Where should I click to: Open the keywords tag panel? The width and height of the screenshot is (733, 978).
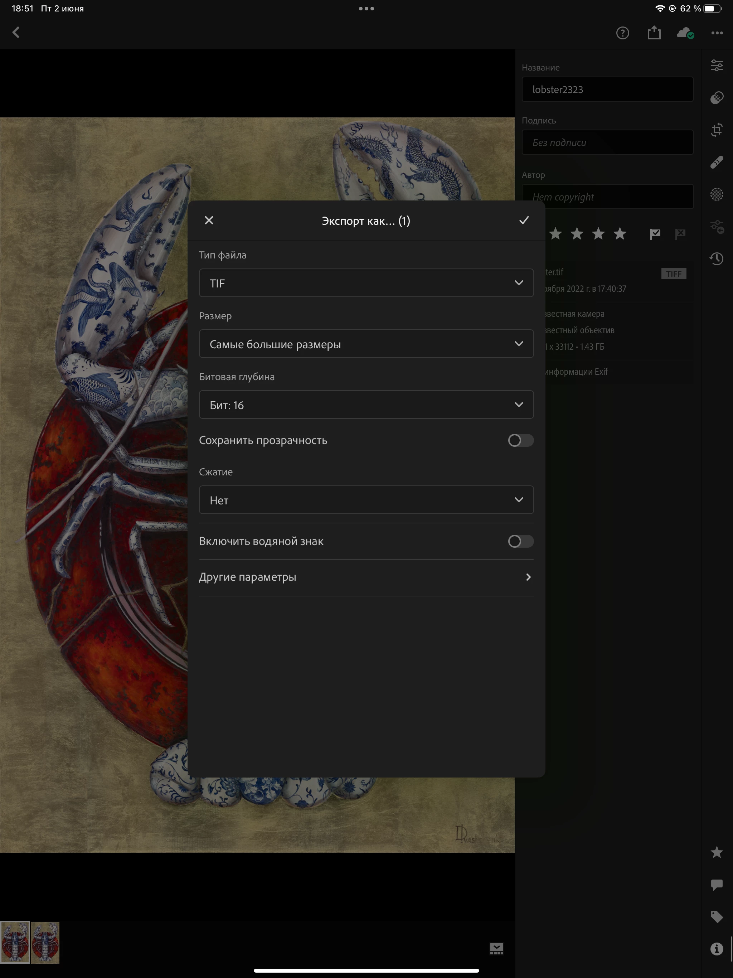(x=717, y=916)
